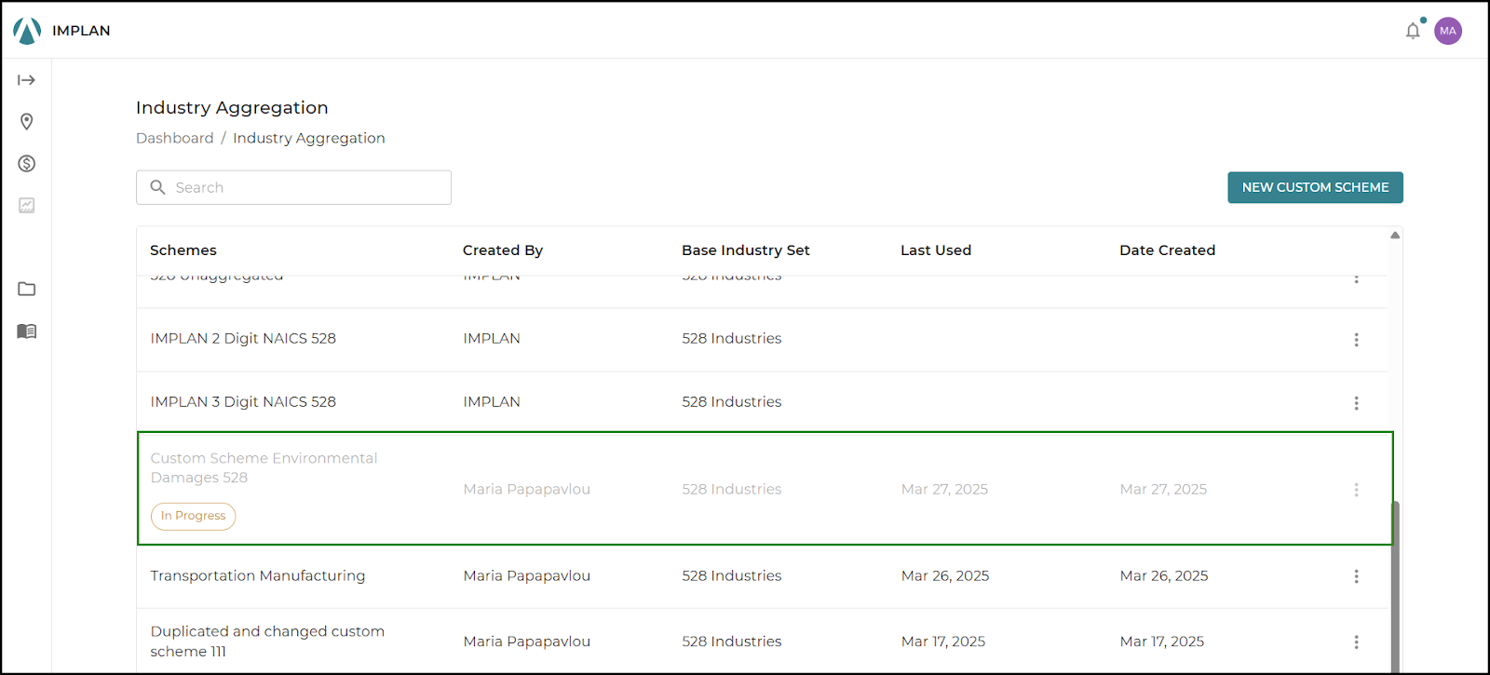This screenshot has height=675, width=1490.
Task: Sort by Base Industry Set column header
Action: coord(746,250)
